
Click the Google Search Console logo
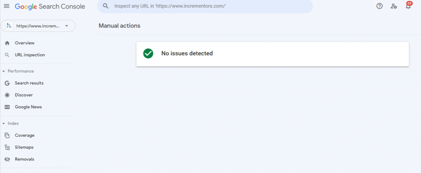[50, 7]
